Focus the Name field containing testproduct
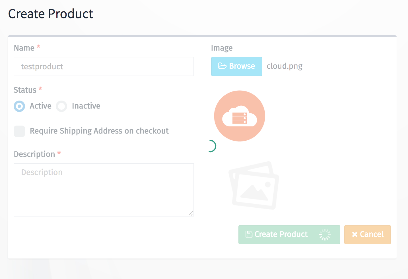 [104, 66]
